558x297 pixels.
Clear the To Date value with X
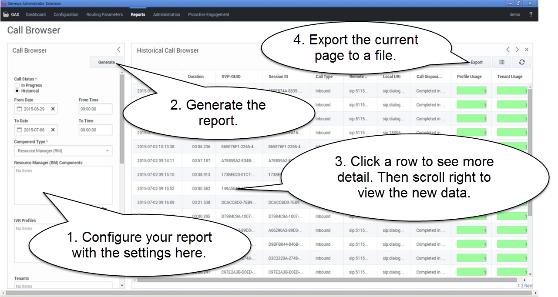[53, 130]
